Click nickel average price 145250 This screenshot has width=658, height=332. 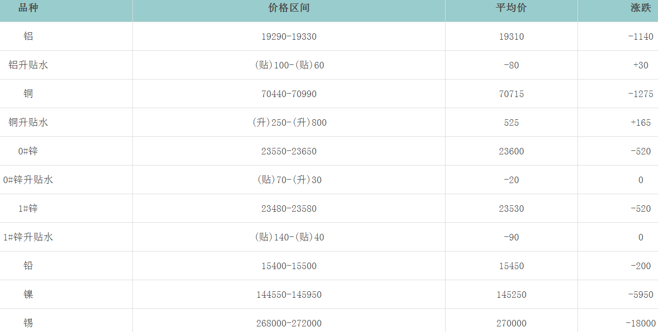(x=511, y=295)
